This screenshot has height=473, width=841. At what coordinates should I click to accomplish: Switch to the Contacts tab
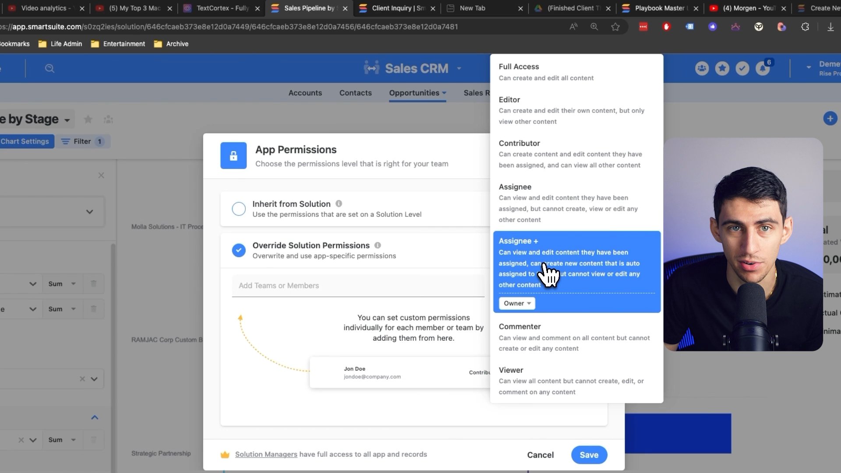coord(355,93)
